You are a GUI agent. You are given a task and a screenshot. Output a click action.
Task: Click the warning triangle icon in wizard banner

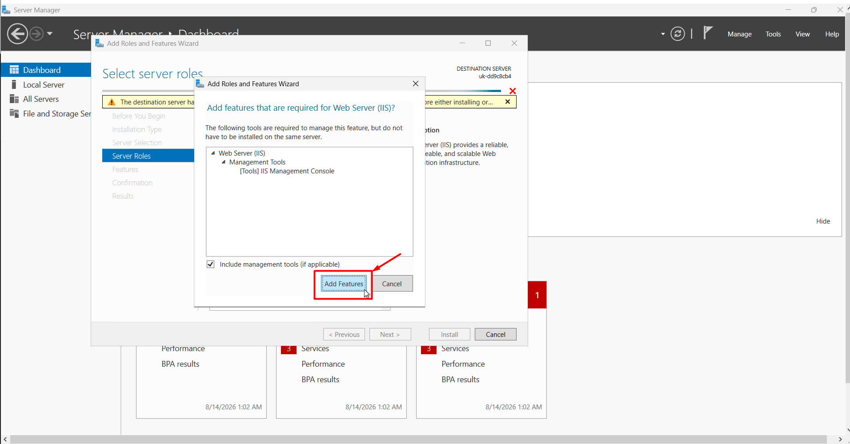[112, 102]
